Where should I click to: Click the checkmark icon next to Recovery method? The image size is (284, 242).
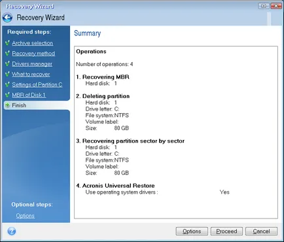[x=7, y=54]
